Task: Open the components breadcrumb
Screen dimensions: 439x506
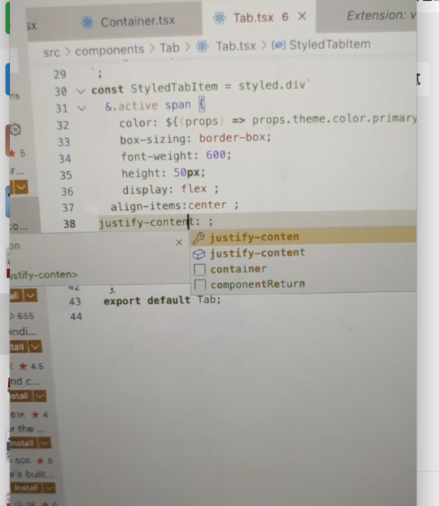Action: pos(110,50)
